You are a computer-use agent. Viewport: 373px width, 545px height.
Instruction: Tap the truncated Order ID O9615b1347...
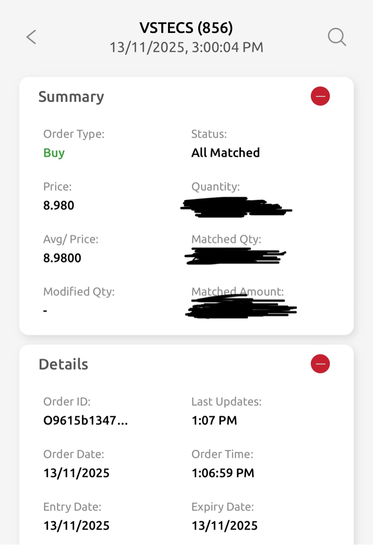85,421
